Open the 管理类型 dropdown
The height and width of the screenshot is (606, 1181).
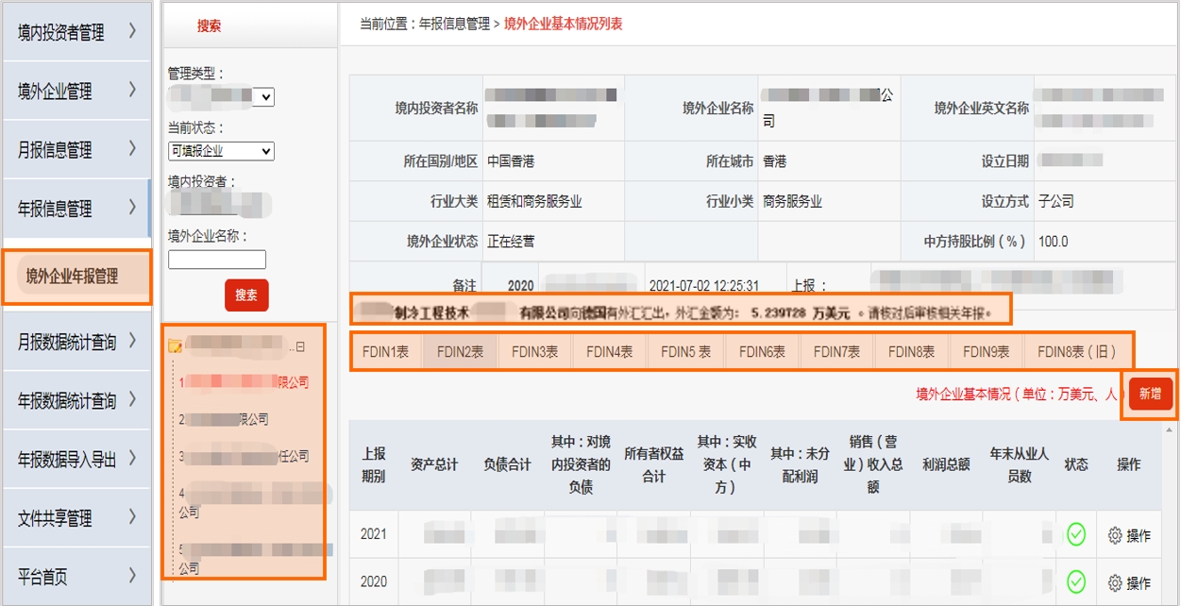(263, 96)
